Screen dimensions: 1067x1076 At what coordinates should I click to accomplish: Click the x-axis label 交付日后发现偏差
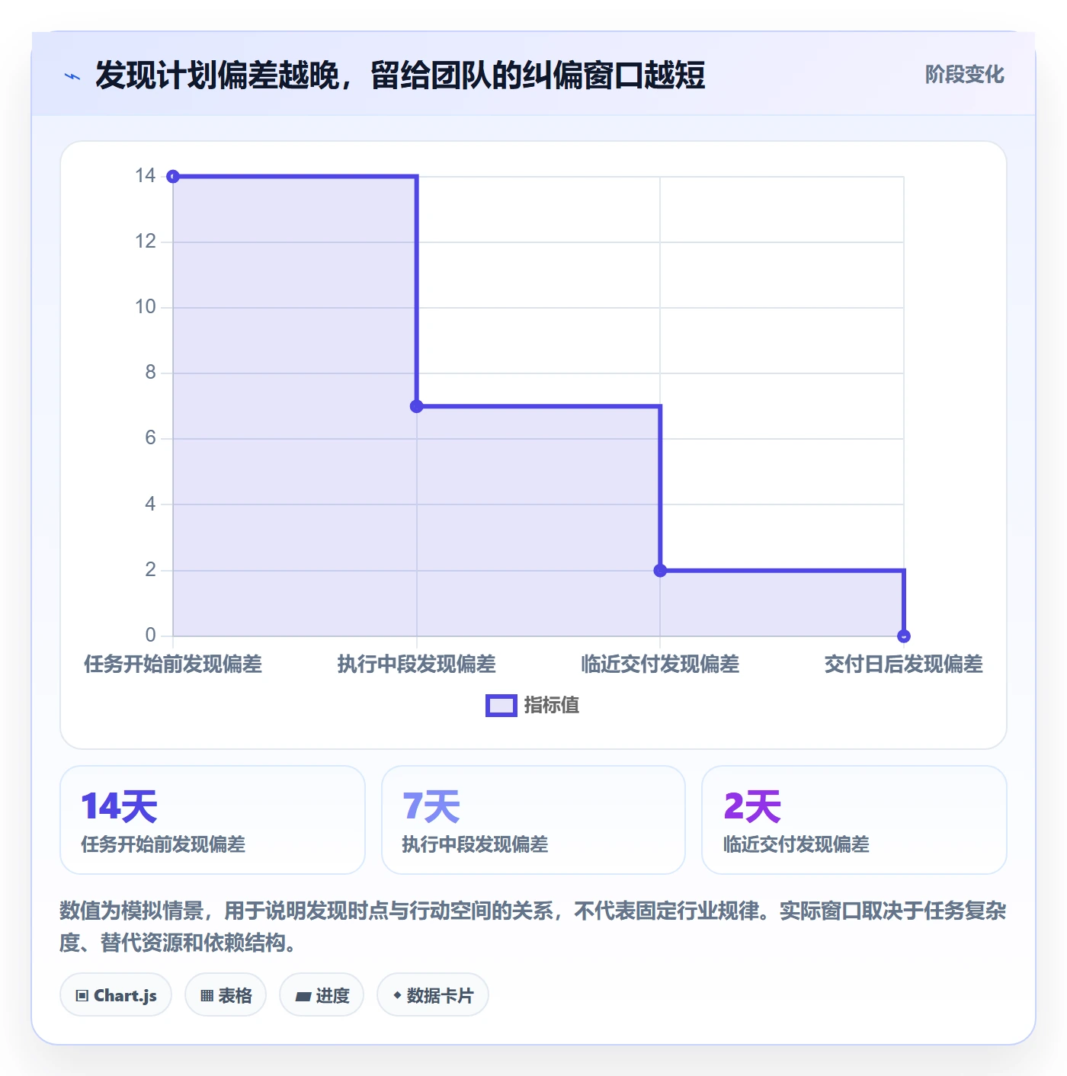pos(904,664)
